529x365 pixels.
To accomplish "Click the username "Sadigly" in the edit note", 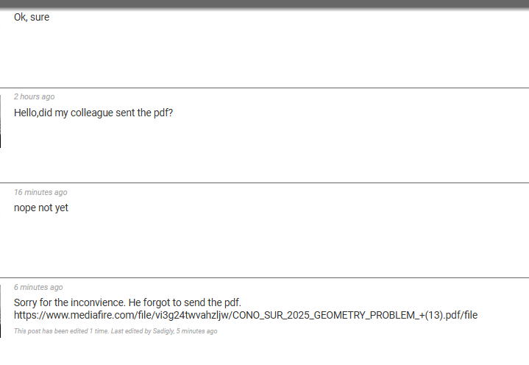I will 163,331.
